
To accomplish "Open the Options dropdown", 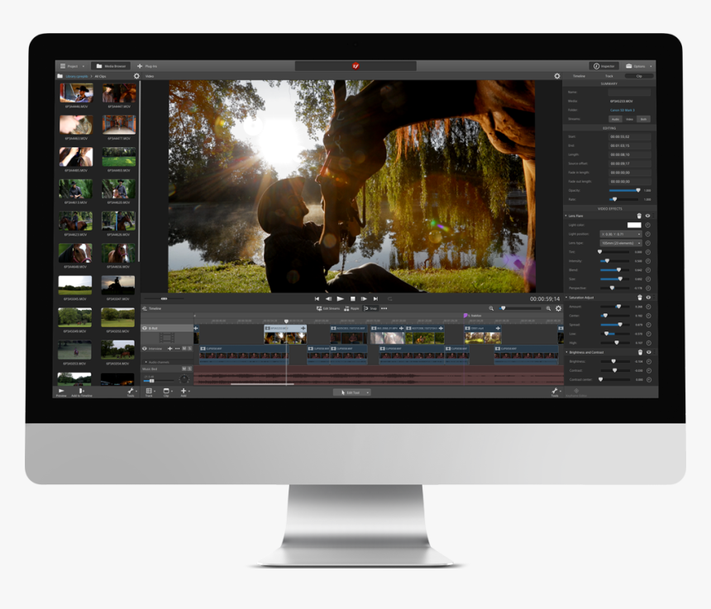I will [x=639, y=66].
